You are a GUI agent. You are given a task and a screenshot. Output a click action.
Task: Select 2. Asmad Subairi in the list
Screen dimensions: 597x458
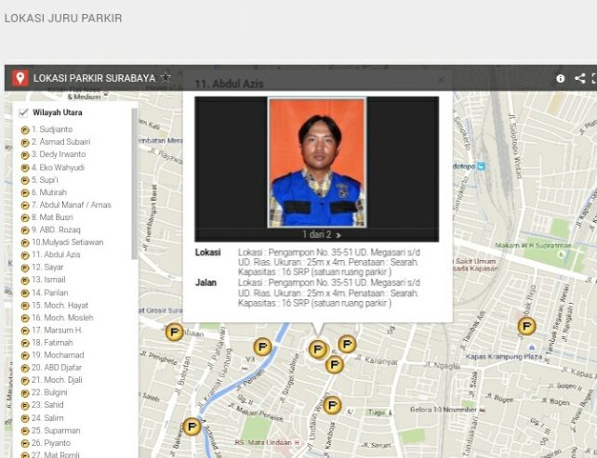point(61,142)
